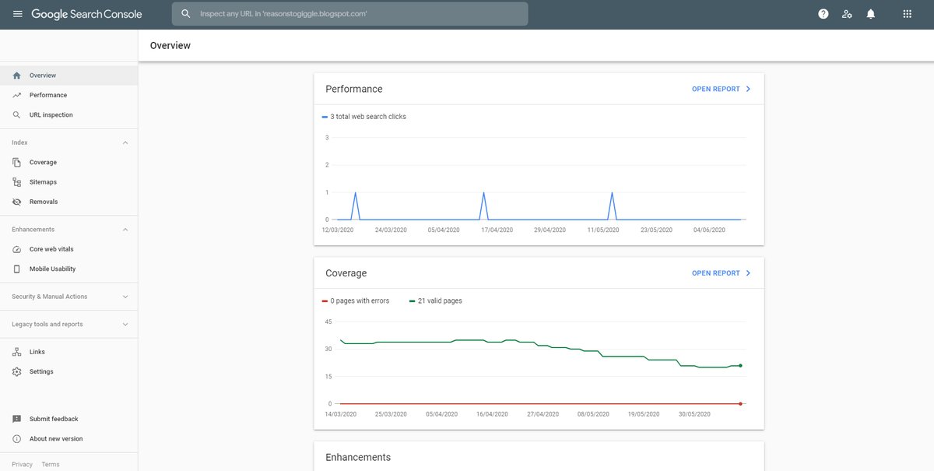Click the Overview home icon

[17, 76]
